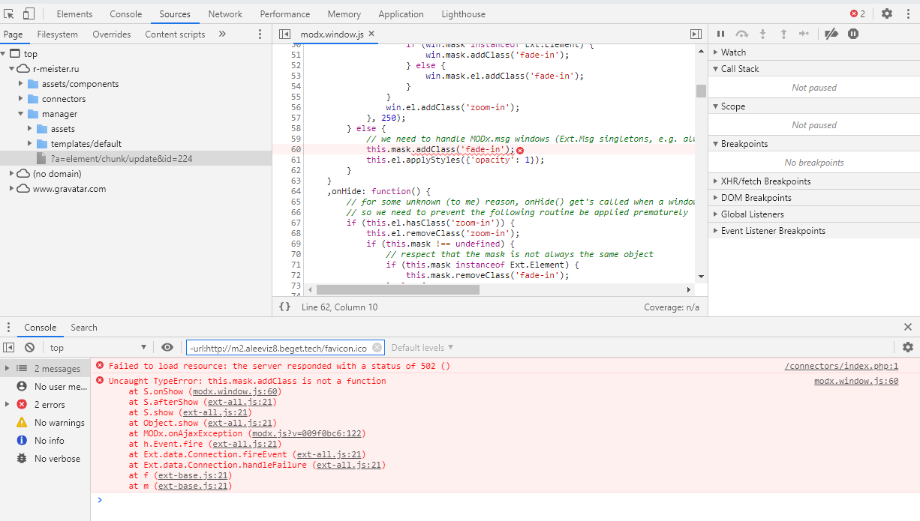Open the console drawer options menu
This screenshot has width=920, height=521.
9,327
